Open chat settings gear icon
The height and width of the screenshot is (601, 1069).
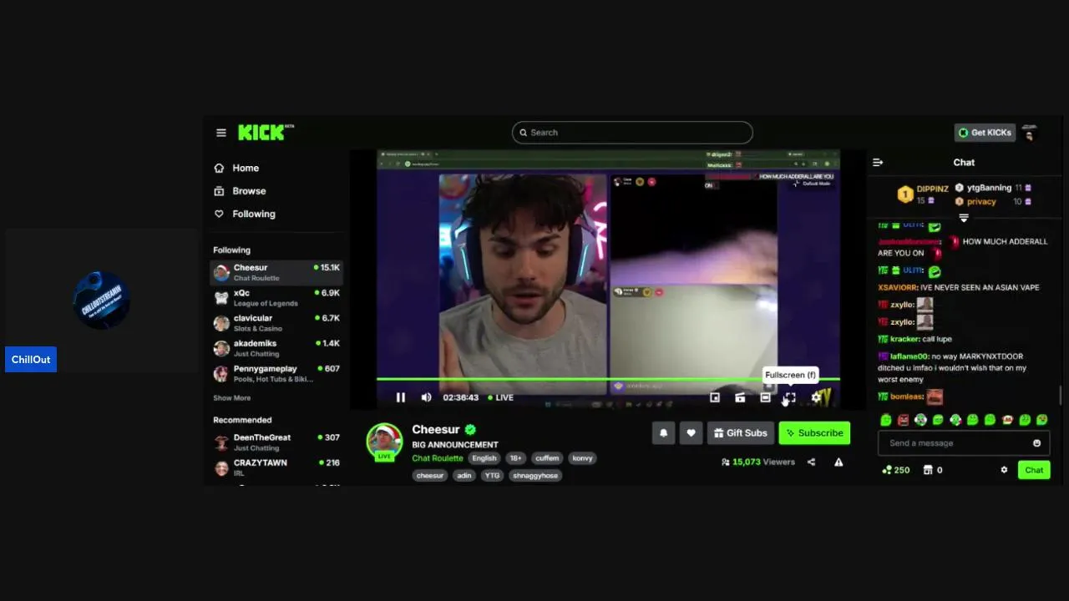coord(1004,470)
